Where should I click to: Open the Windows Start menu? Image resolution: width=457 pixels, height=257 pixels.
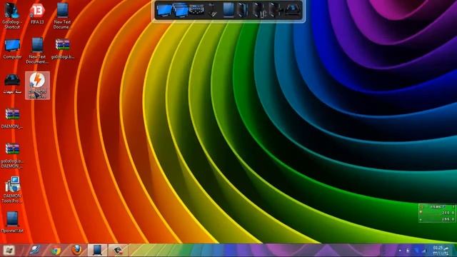(x=9, y=251)
